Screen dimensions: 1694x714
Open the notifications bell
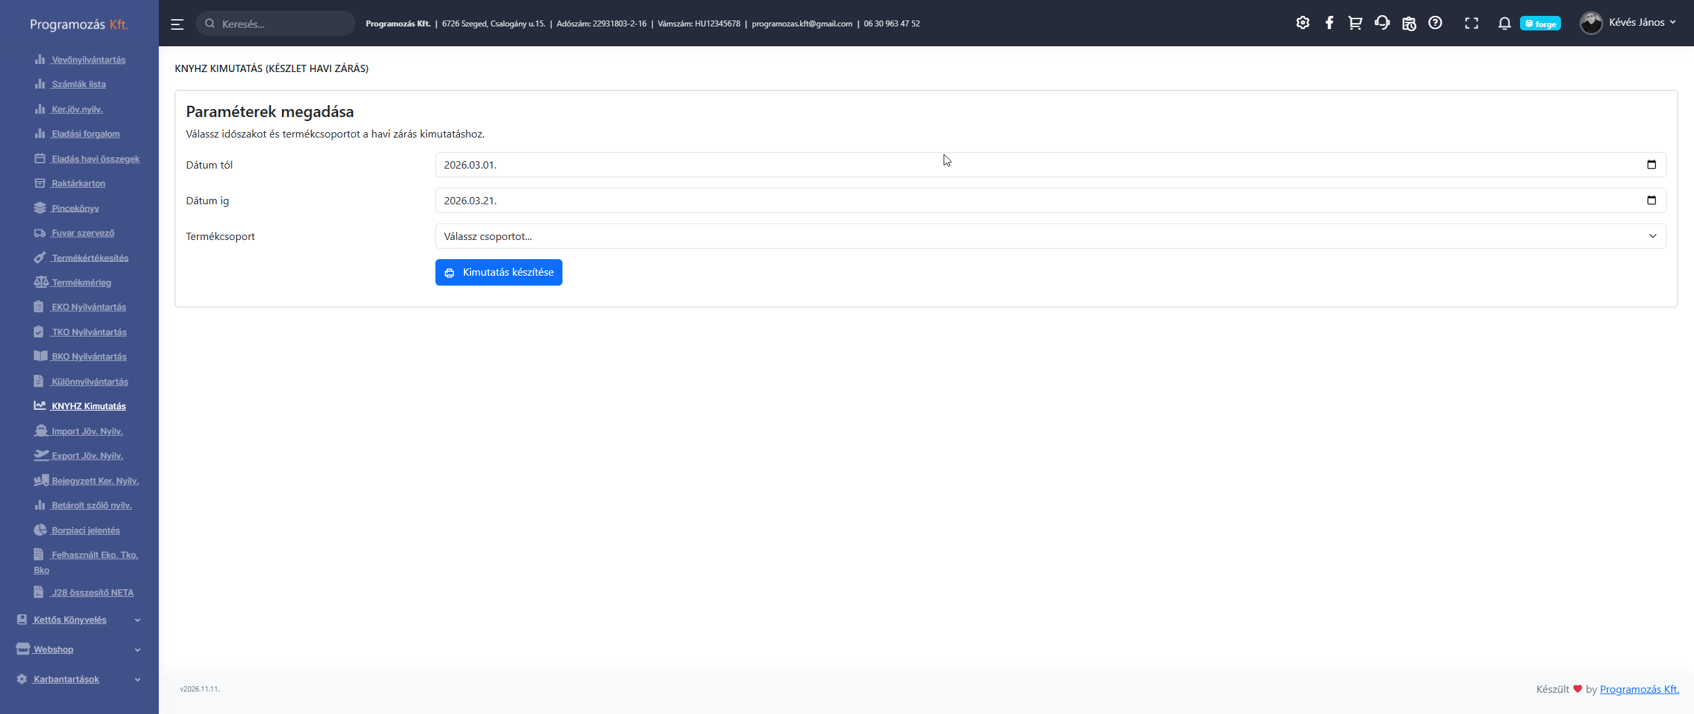coord(1504,23)
